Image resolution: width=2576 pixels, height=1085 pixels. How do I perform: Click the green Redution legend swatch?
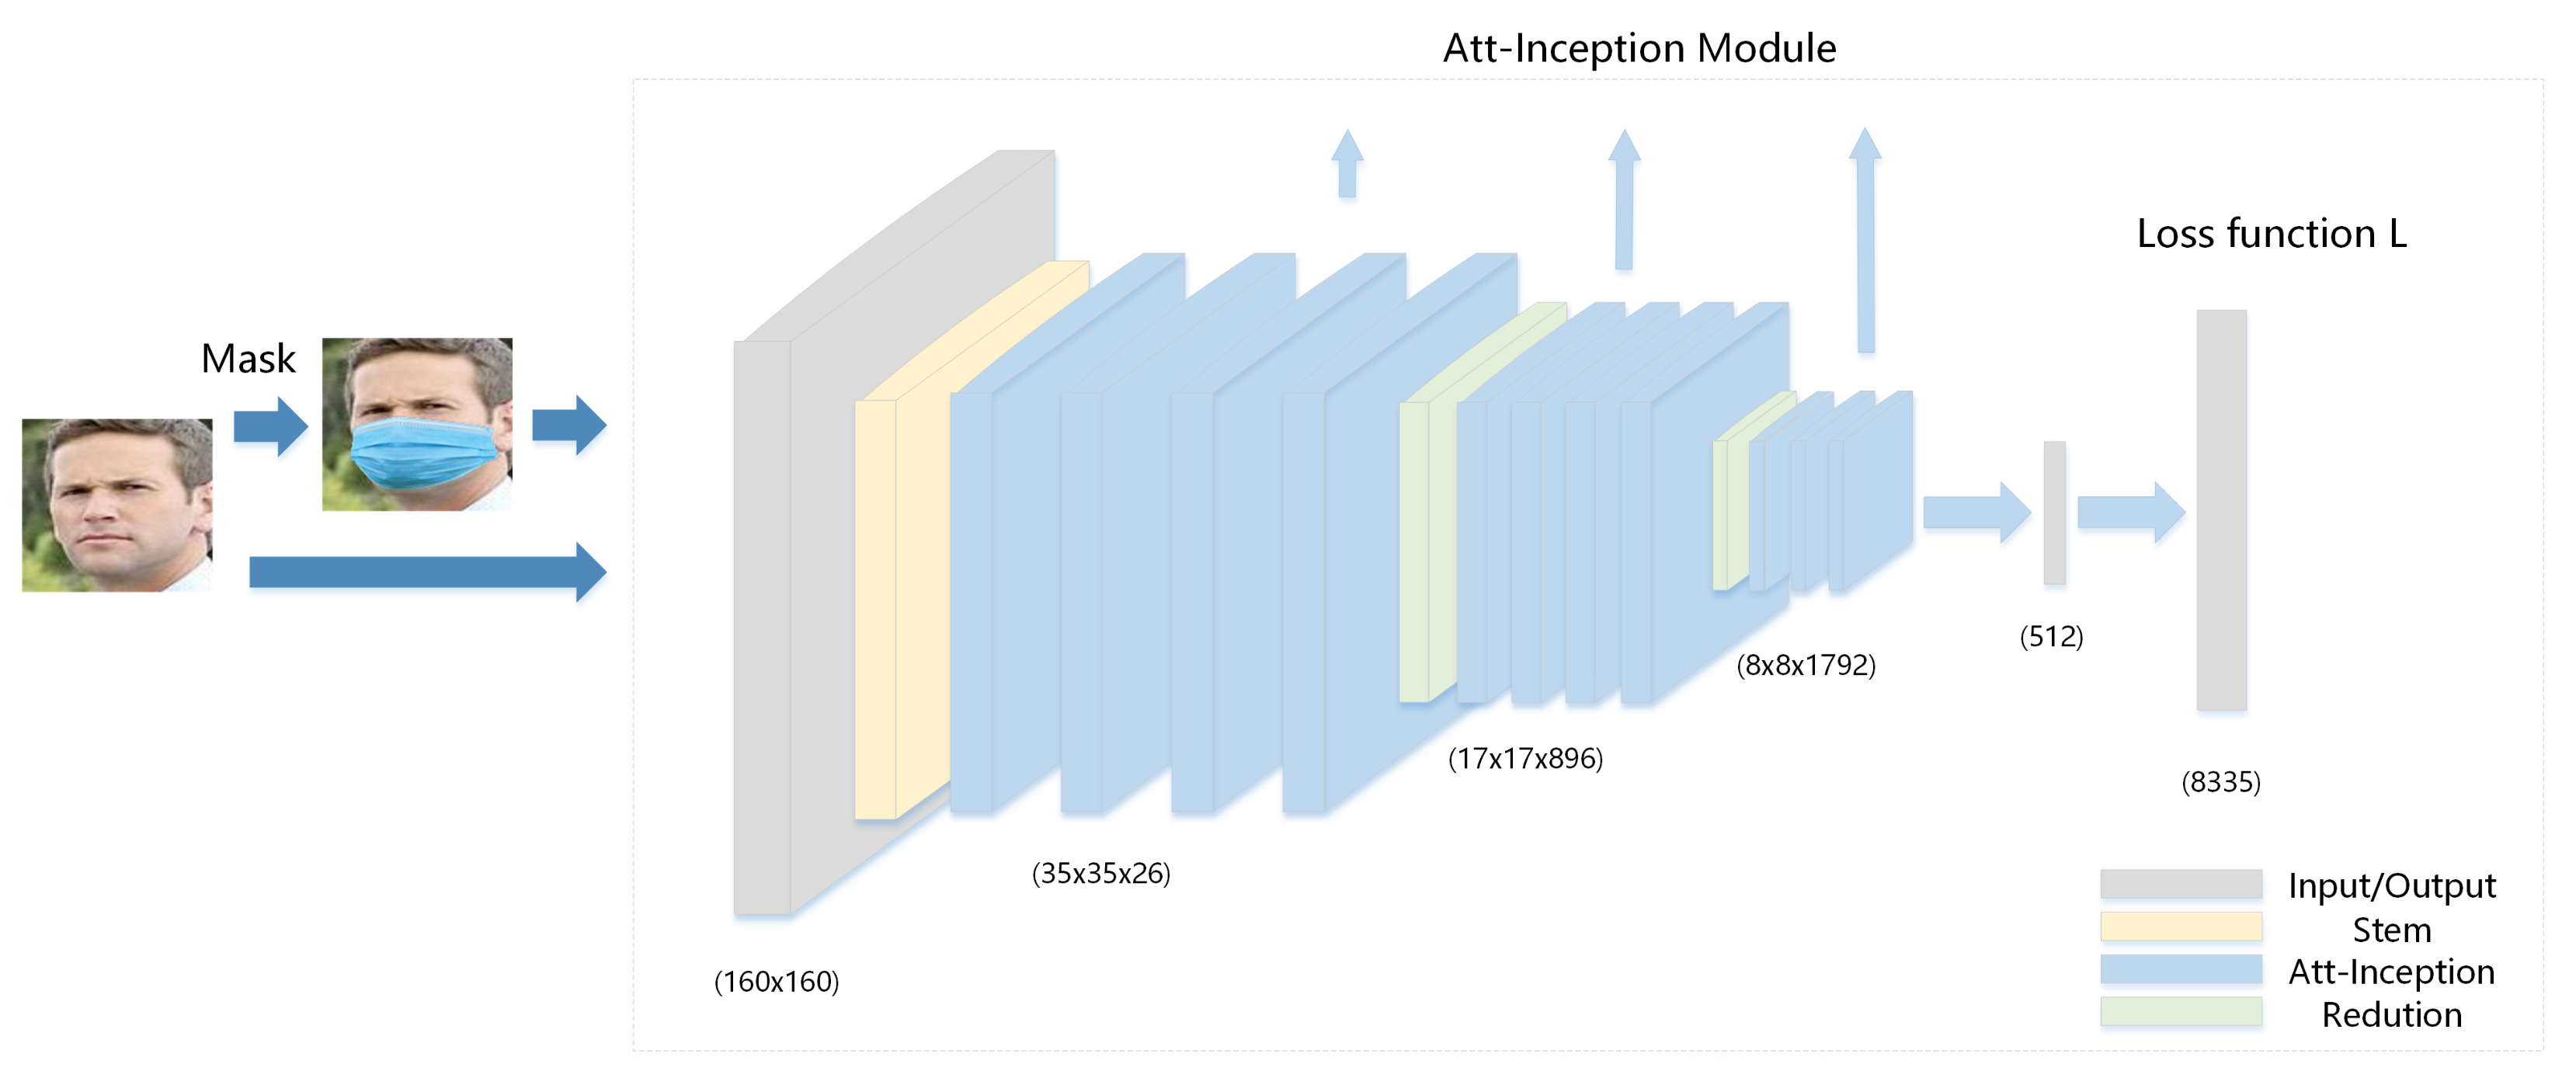tap(2180, 1013)
